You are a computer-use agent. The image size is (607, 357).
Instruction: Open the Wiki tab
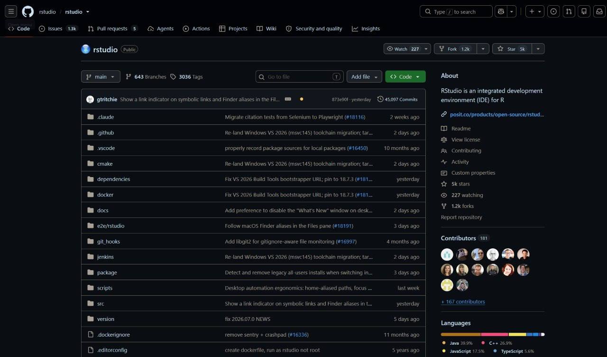click(x=267, y=28)
